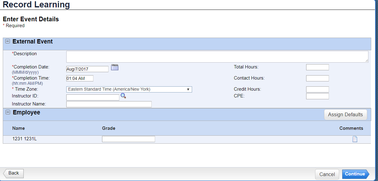
Task: Focus the Total Hours field
Action: point(318,67)
